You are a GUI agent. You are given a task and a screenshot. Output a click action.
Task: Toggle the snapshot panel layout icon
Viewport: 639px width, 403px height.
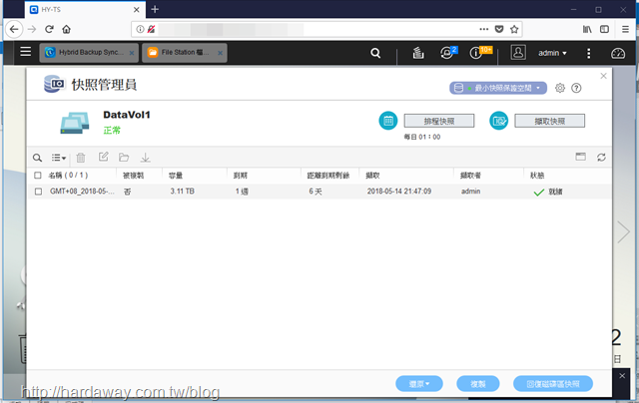point(581,157)
